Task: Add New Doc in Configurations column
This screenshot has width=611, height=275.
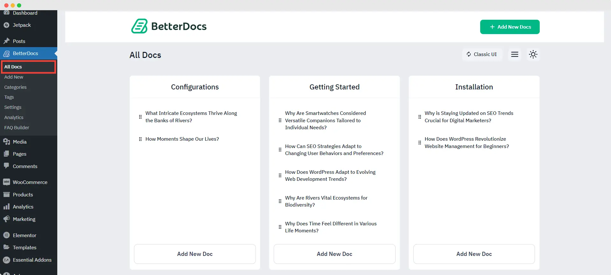Action: pos(195,254)
